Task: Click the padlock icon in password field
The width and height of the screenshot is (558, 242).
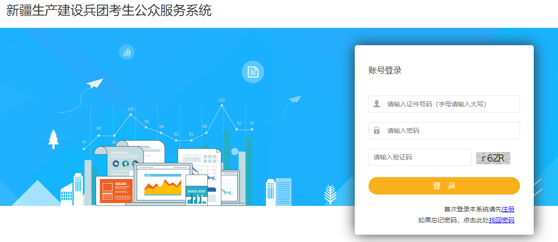Action: 377,130
